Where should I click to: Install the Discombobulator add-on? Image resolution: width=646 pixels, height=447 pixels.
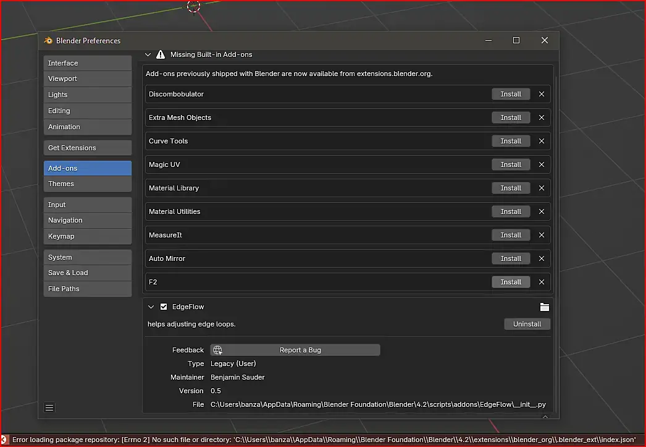pyautogui.click(x=511, y=94)
